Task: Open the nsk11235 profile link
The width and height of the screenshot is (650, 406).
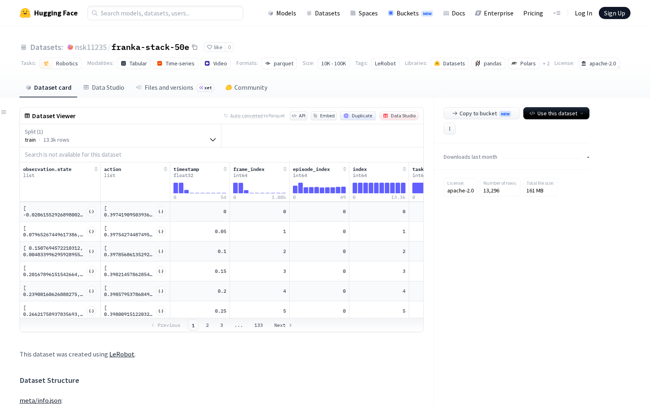Action: [x=91, y=47]
